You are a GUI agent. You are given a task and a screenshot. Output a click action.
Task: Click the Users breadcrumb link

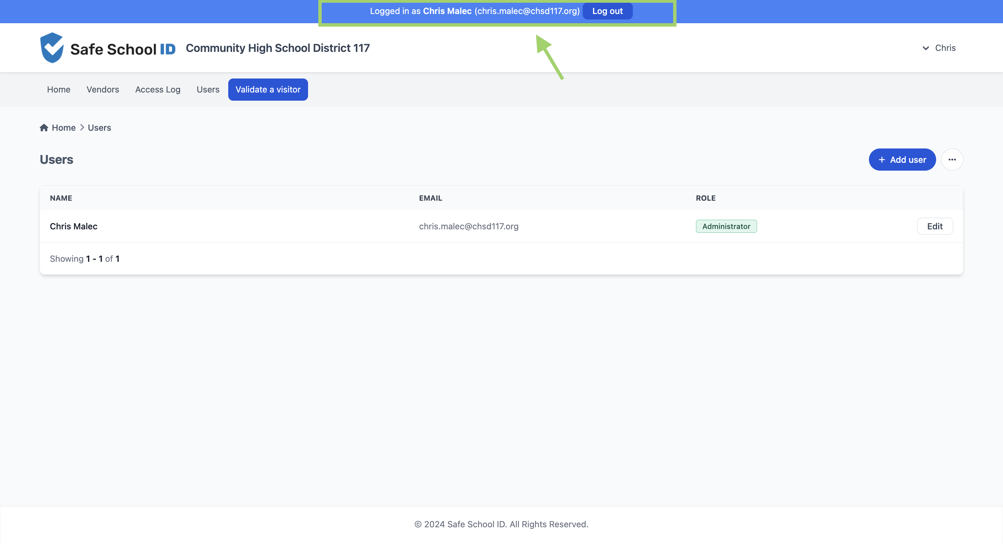coord(99,128)
